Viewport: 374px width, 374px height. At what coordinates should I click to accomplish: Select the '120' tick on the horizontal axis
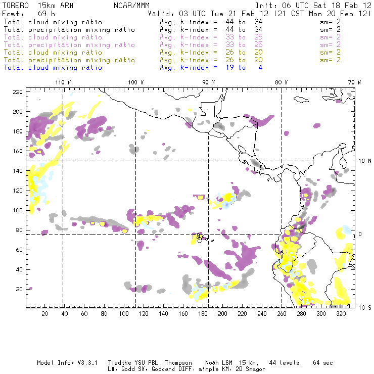tap(144, 314)
